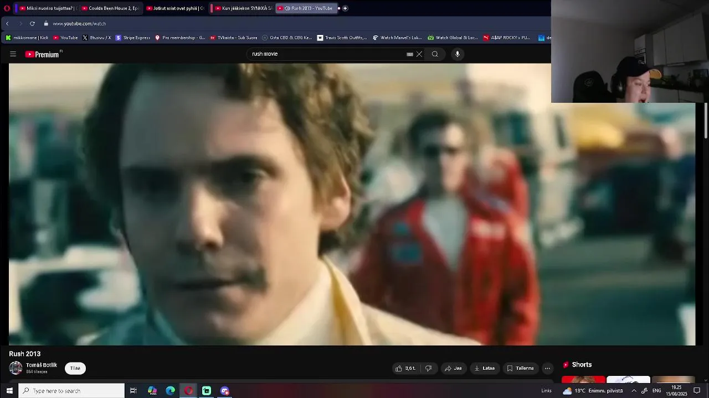Screen dimensions: 709x398
Task: Open the green app icon on taskbar
Action: pos(207,391)
